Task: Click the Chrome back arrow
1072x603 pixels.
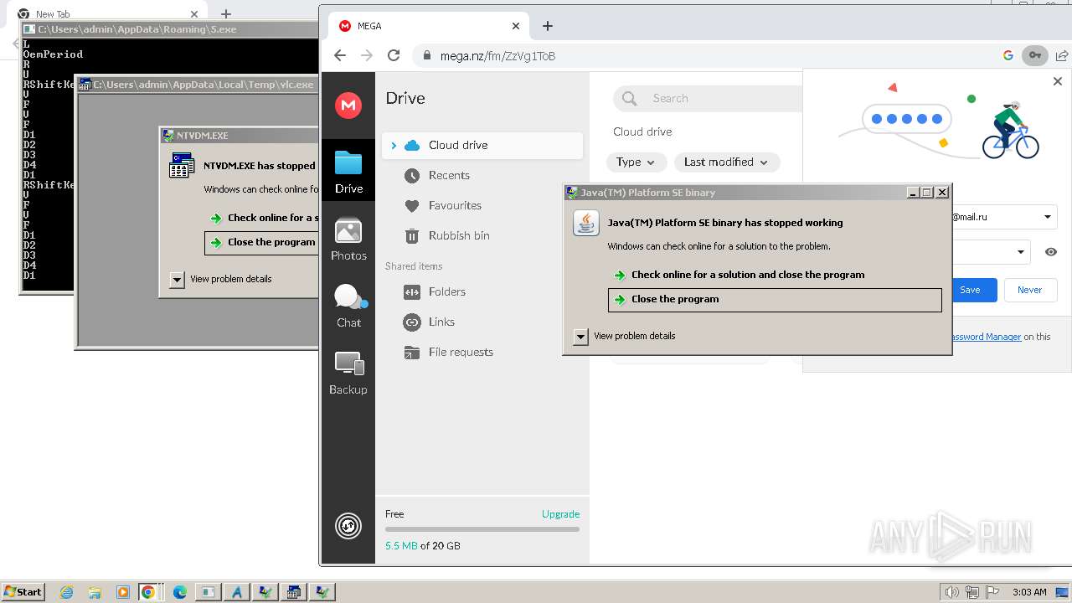Action: (339, 55)
